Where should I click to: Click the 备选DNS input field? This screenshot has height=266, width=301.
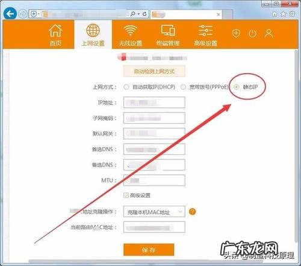[154, 165]
